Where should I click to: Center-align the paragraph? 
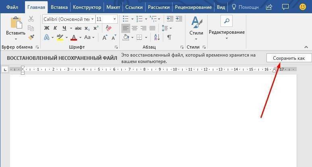coord(135,28)
